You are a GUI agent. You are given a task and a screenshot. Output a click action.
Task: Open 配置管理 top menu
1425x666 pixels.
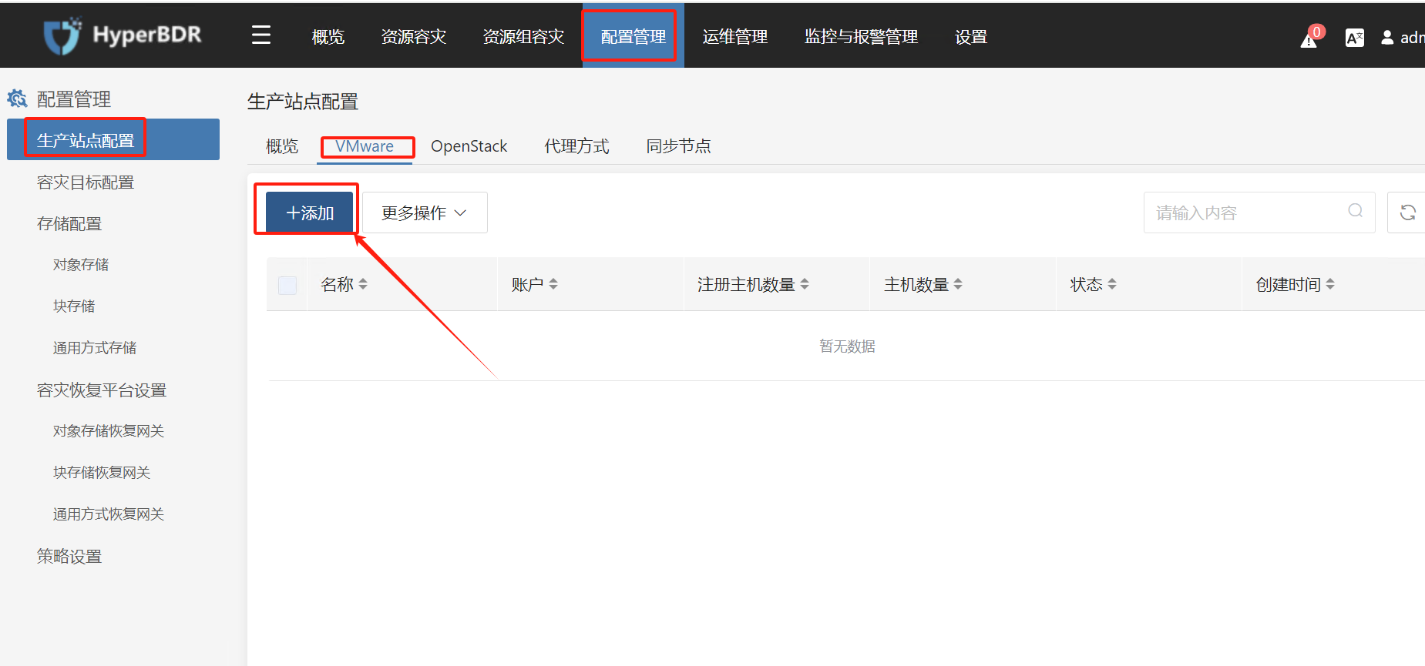[x=633, y=37]
